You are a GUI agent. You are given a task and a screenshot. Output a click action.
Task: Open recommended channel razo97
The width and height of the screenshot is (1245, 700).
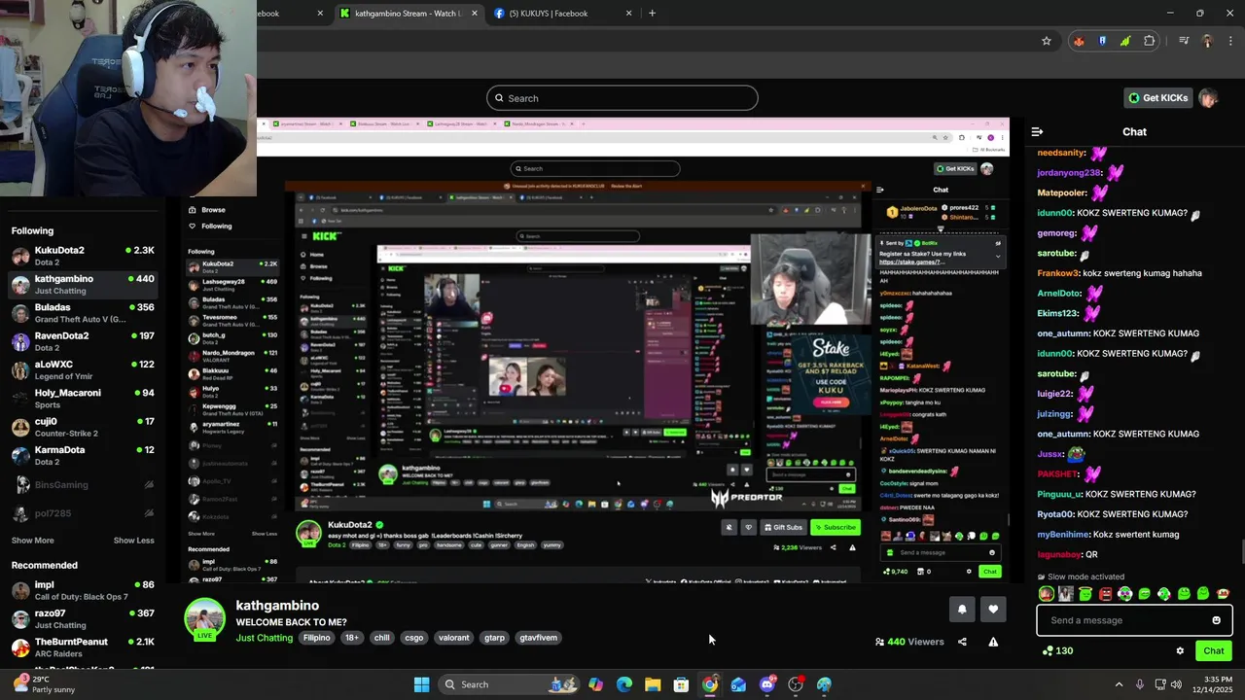83,618
